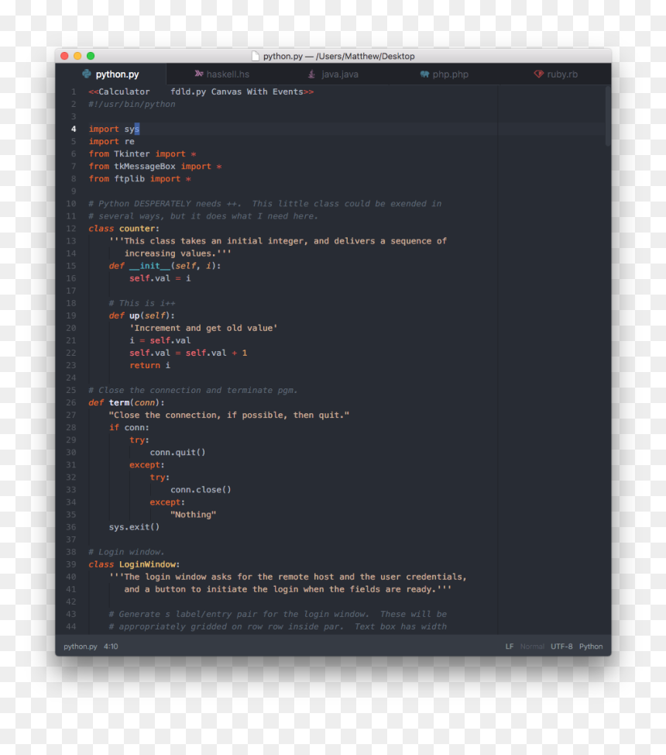Click the file icon in the title bar
This screenshot has height=755, width=666.
coord(256,56)
